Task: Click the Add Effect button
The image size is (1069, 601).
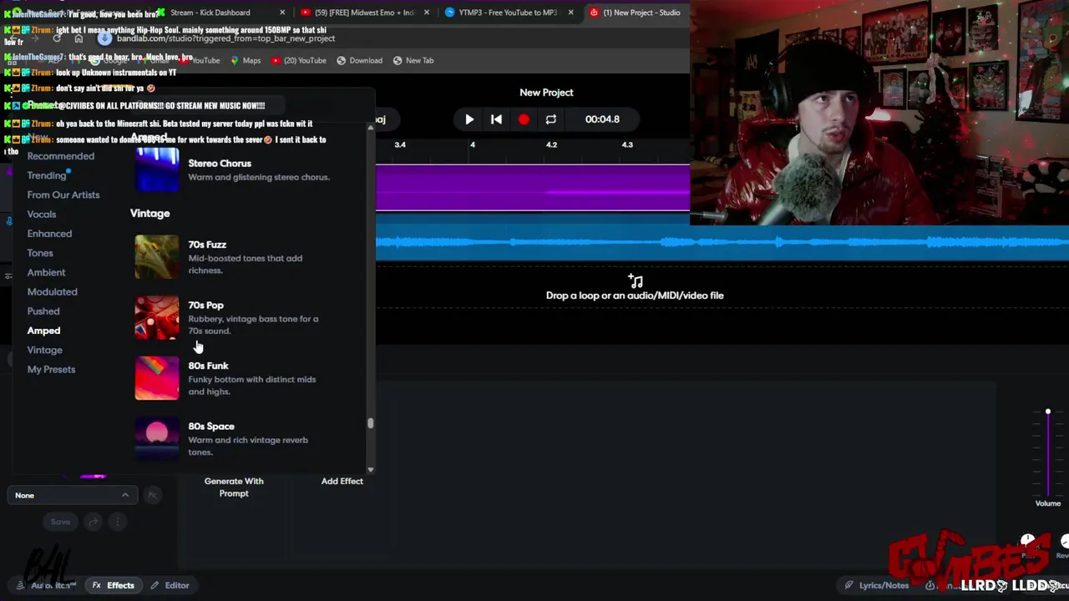Action: (342, 482)
